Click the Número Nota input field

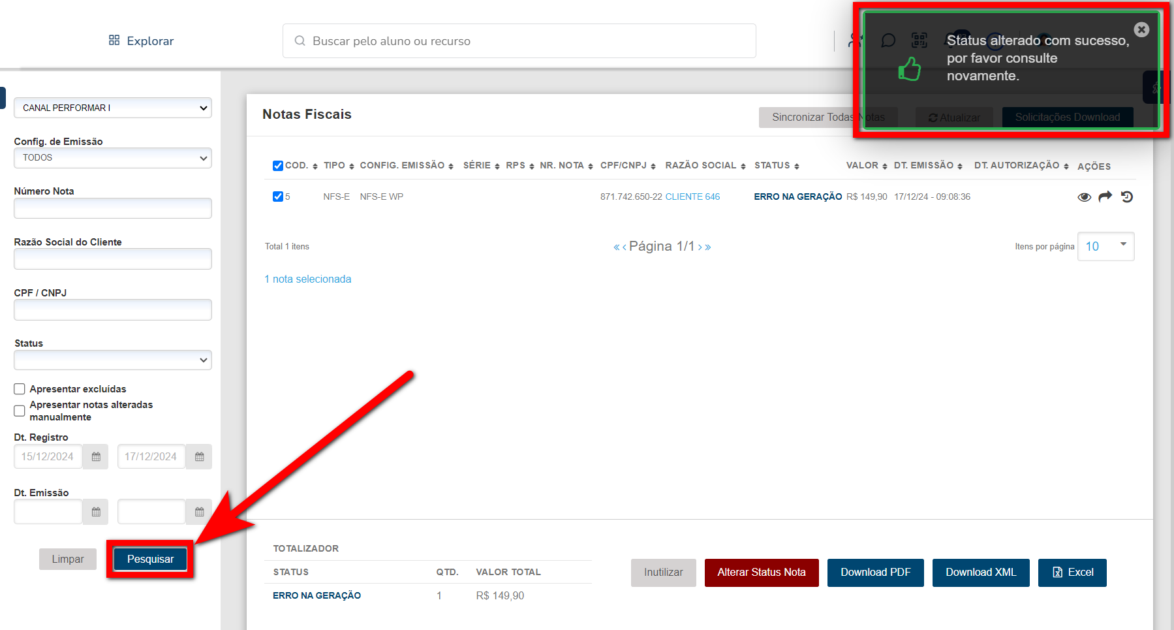point(112,208)
